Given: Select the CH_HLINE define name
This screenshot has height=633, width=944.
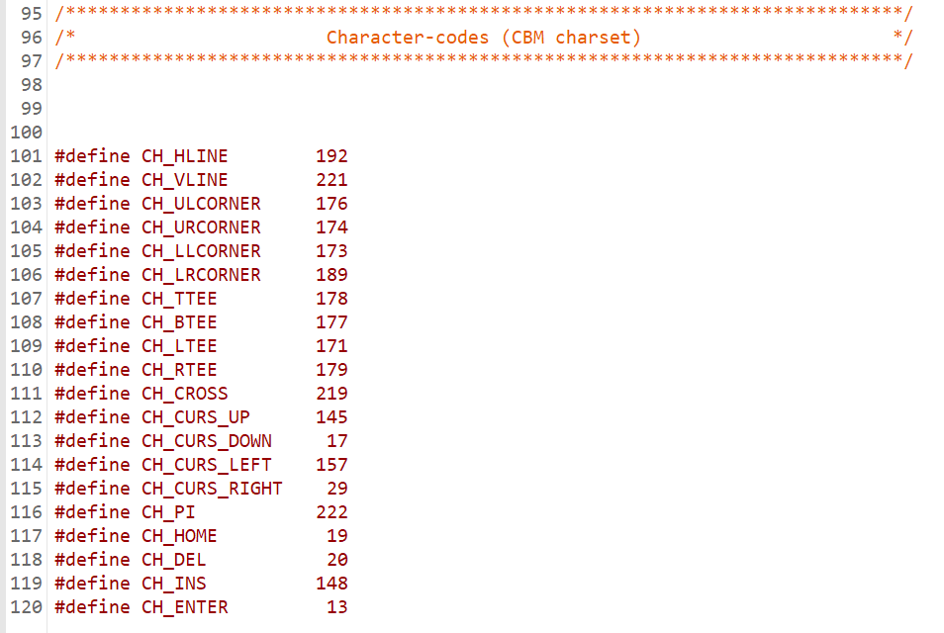Looking at the screenshot, I should [184, 155].
